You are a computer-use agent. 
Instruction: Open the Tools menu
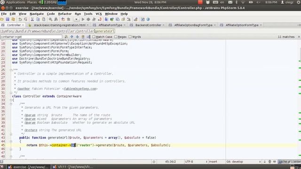tap(88, 14)
